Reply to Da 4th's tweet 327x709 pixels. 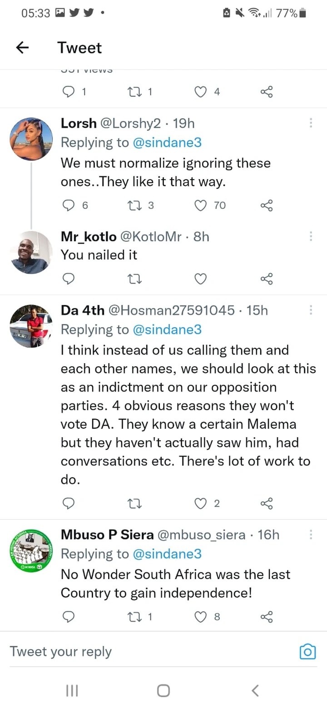click(x=68, y=503)
